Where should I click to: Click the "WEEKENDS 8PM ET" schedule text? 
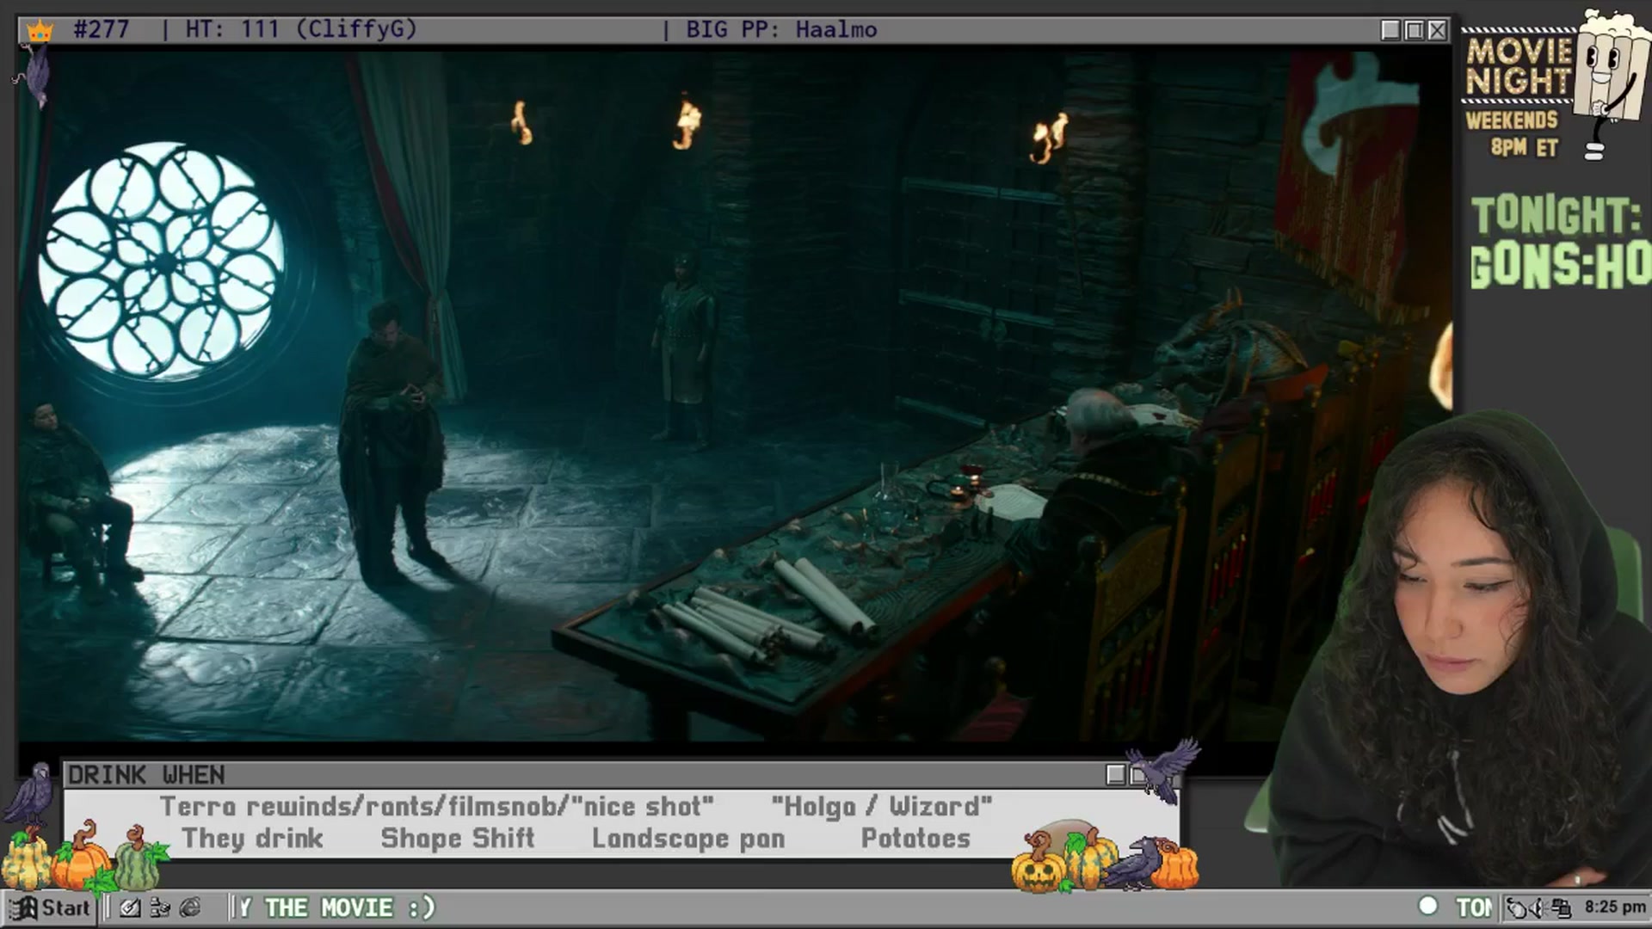point(1513,133)
